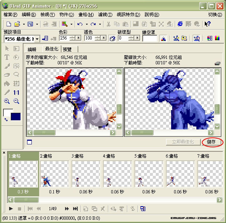Play the animation

tap(11, 209)
